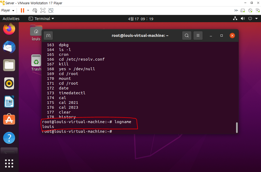
Task: Show Applications grid at dock bottom
Action: 9,163
